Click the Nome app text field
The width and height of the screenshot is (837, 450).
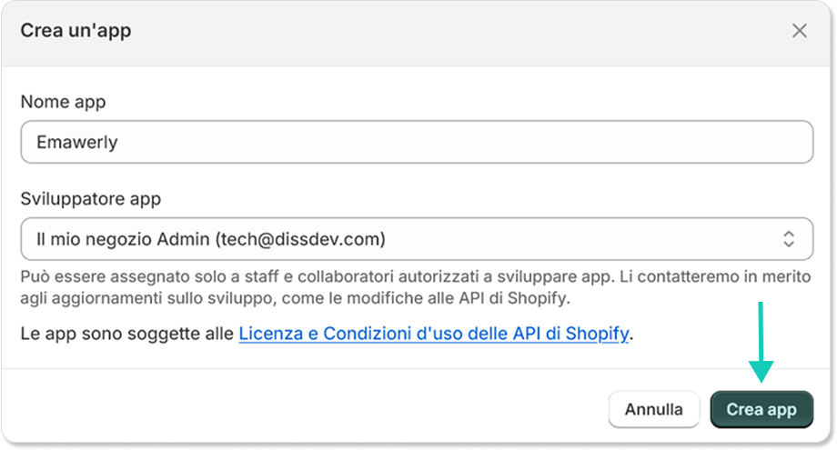click(416, 143)
